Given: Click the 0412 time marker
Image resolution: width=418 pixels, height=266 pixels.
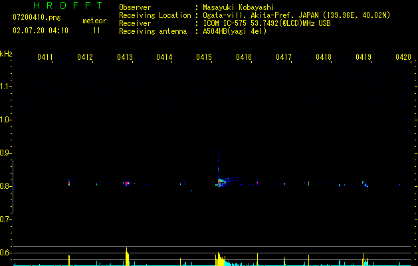Looking at the screenshot, I should [85, 57].
